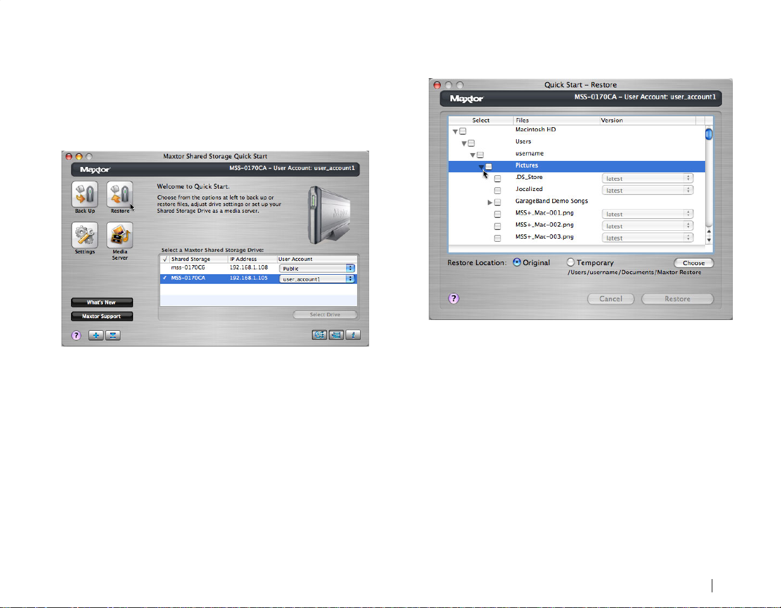Check the .localized file checkbox
This screenshot has width=781, height=608.
(x=497, y=190)
